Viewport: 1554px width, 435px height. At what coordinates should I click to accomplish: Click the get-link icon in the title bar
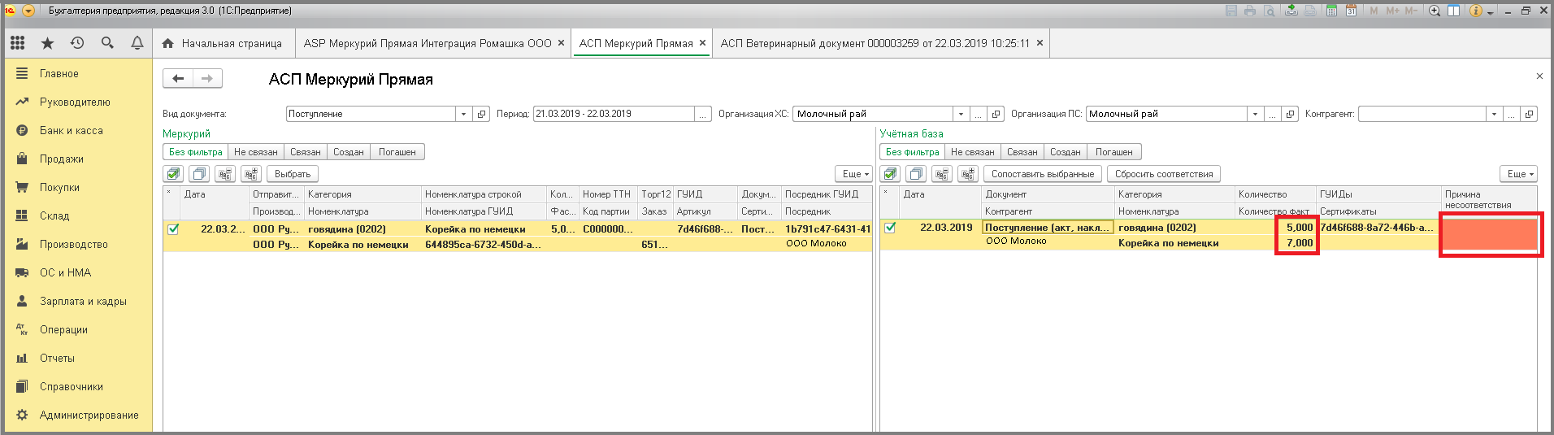point(1291,11)
